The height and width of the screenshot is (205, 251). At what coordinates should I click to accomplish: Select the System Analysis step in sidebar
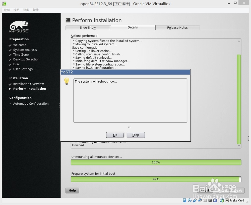pyautogui.click(x=25, y=50)
